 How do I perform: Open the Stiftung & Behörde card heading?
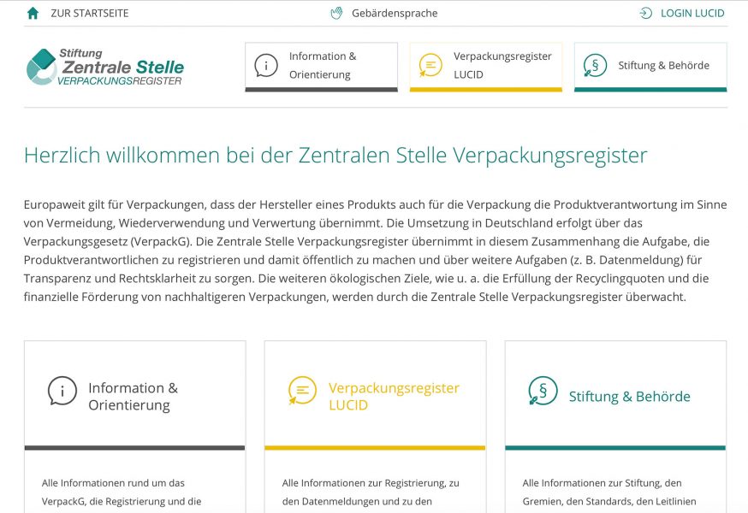point(630,397)
